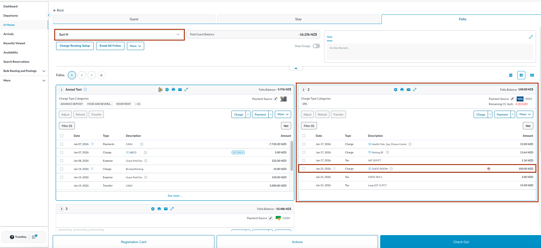
Task: Click the Check Out button
Action: click(461, 242)
